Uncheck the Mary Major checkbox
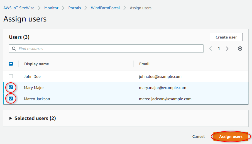252x144 pixels. click(x=11, y=88)
